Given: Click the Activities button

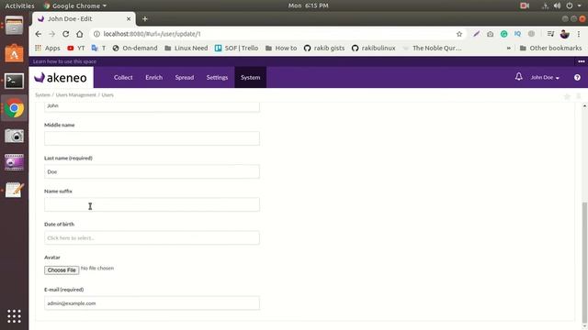Looking at the screenshot, I should point(19,5).
